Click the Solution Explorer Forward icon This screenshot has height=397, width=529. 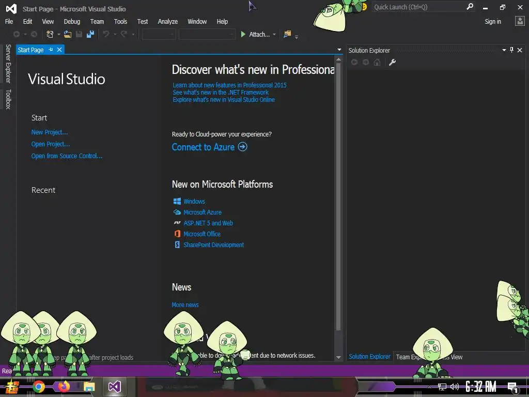366,62
